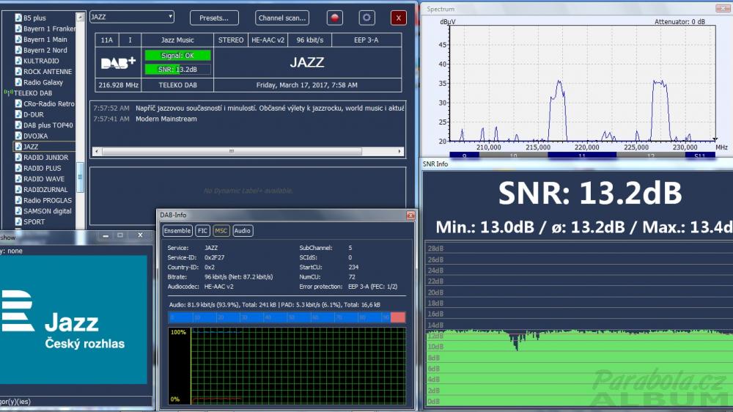Click the EEP 3-A protection cell
Image resolution: width=733 pixels, height=412 pixels.
(366, 40)
